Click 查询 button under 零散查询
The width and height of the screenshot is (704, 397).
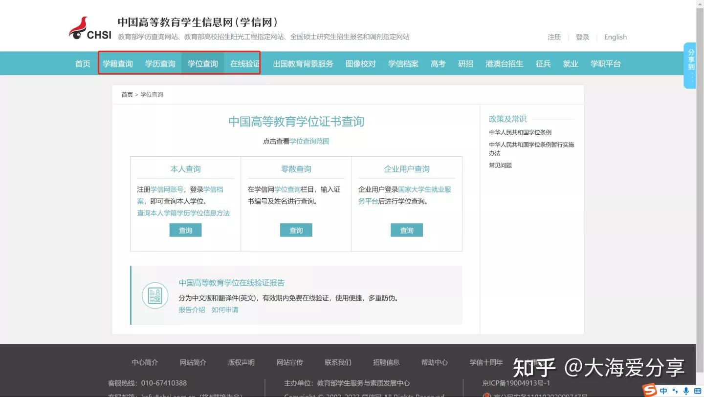(296, 230)
